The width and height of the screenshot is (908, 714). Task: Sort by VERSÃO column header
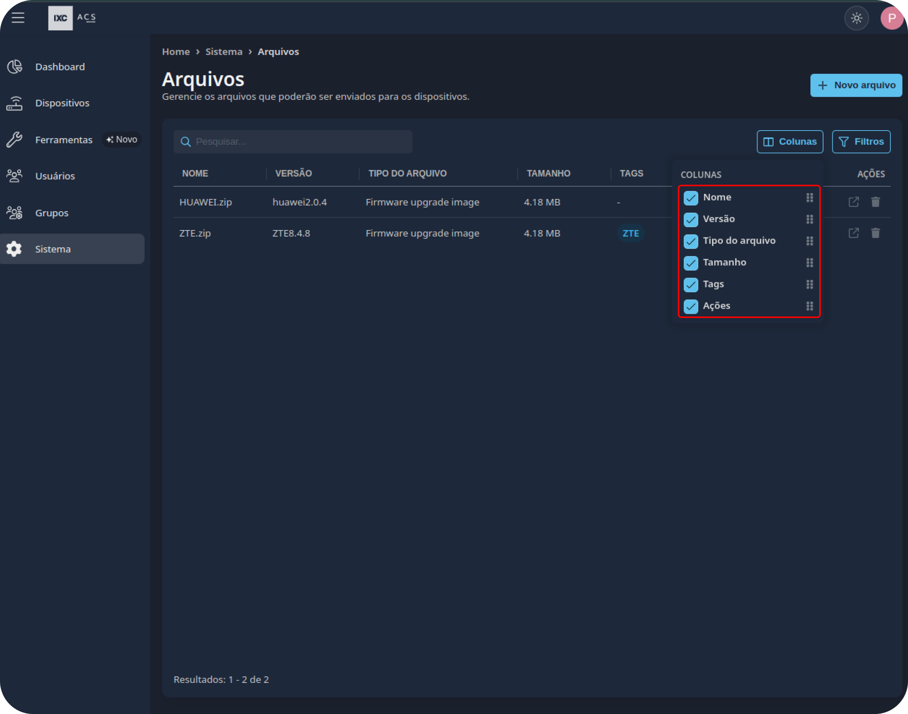point(293,174)
